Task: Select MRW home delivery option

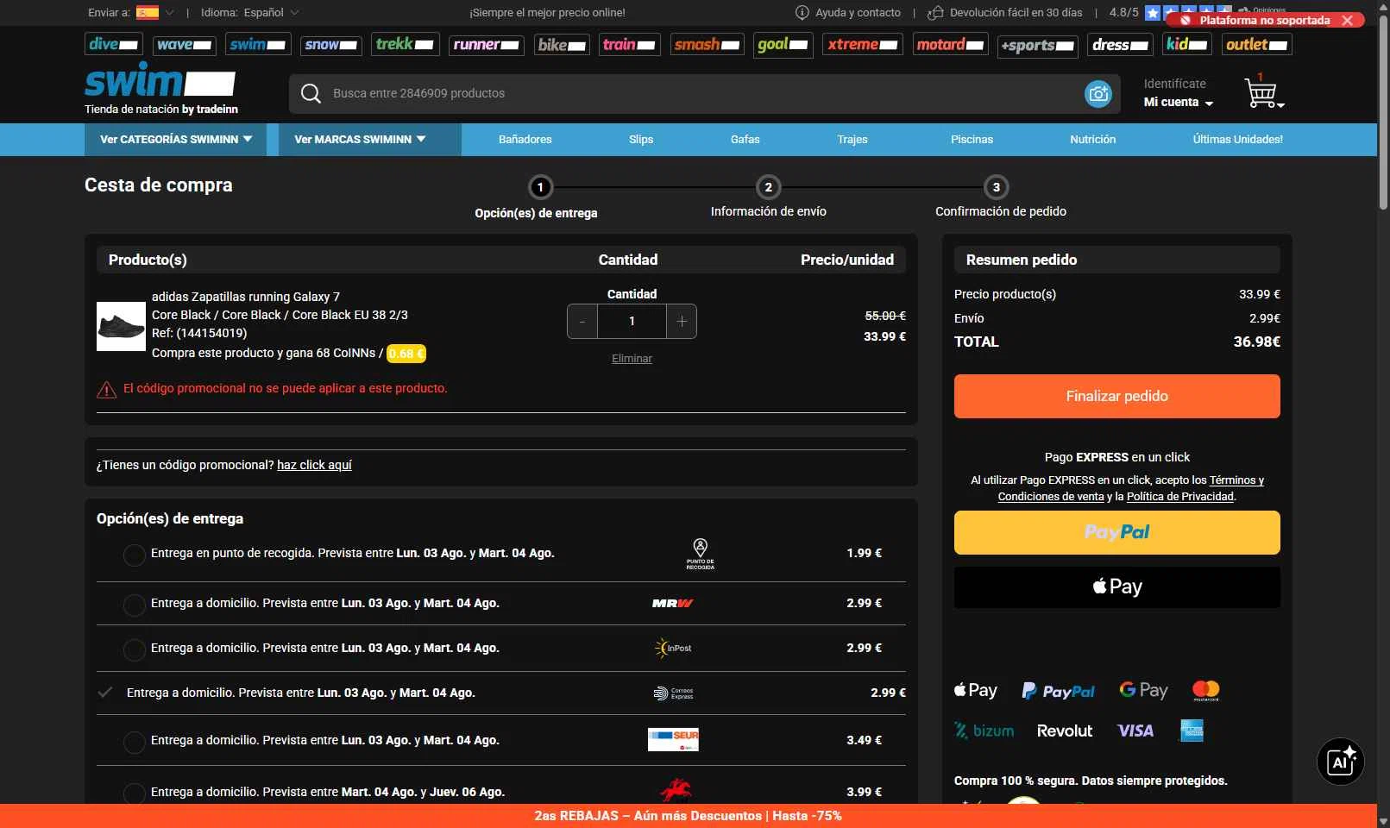Action: click(134, 605)
